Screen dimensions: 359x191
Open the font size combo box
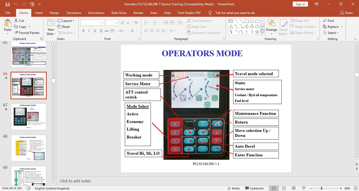click(x=112, y=23)
